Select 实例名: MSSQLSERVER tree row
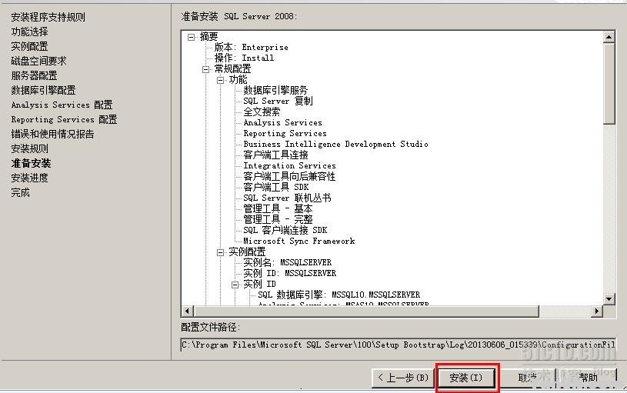This screenshot has height=393, width=627. [288, 263]
